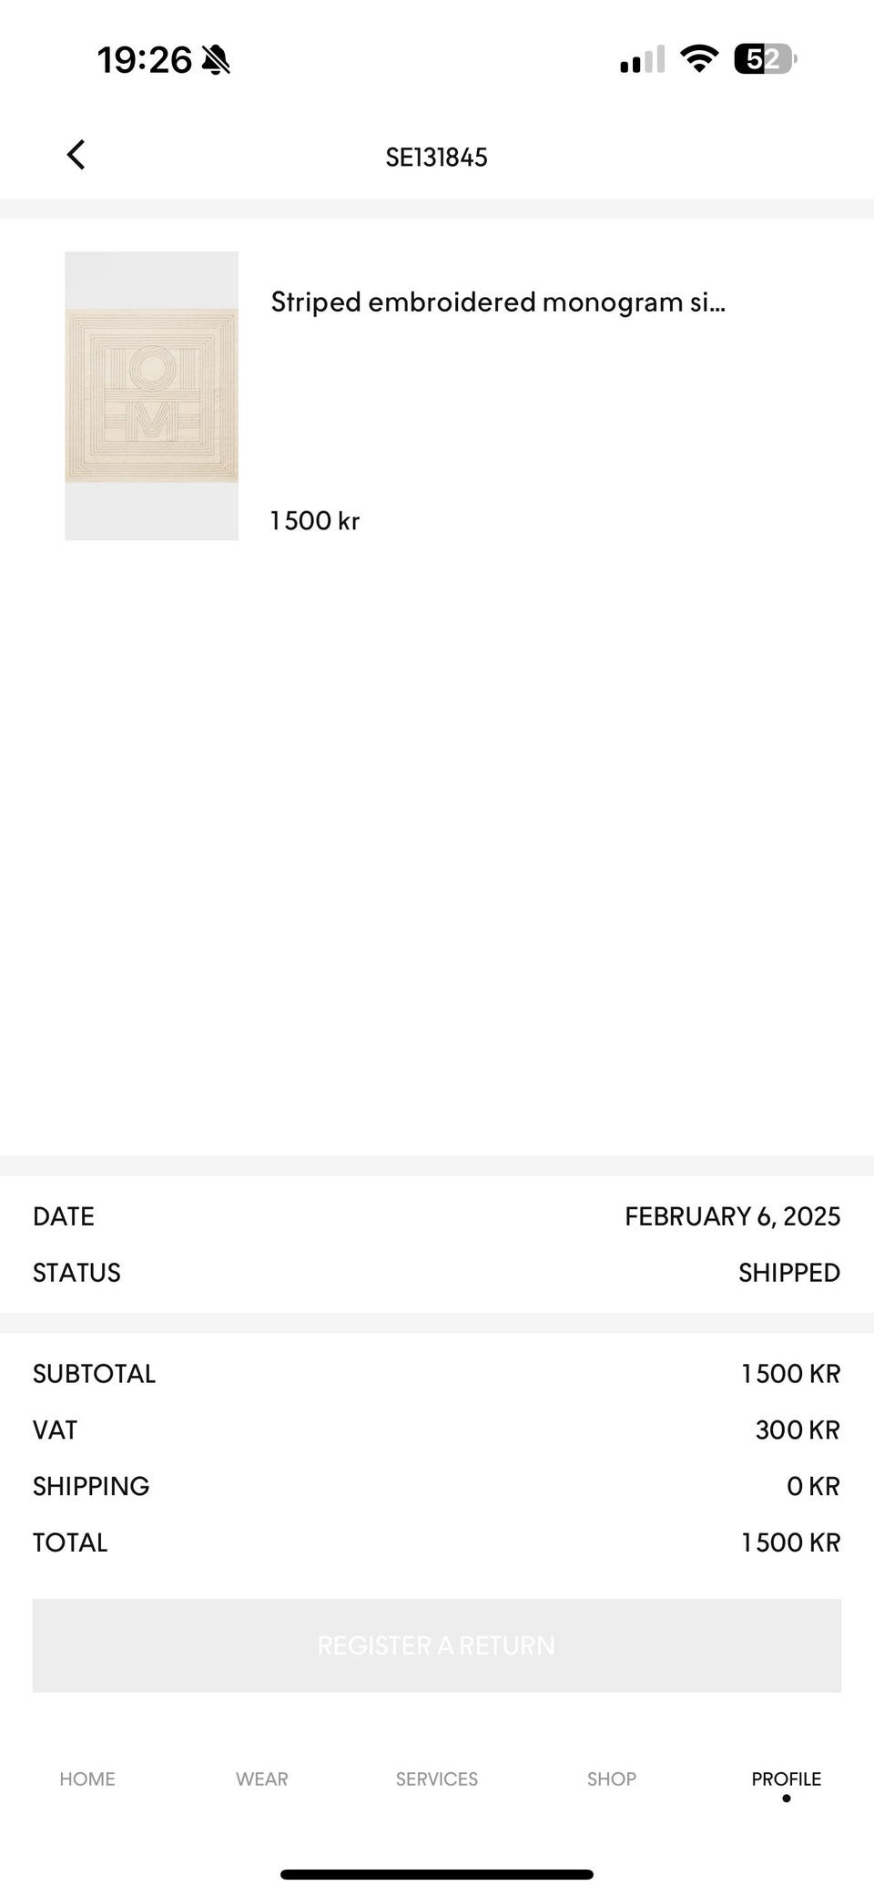Switch to the Home tab

click(87, 1778)
